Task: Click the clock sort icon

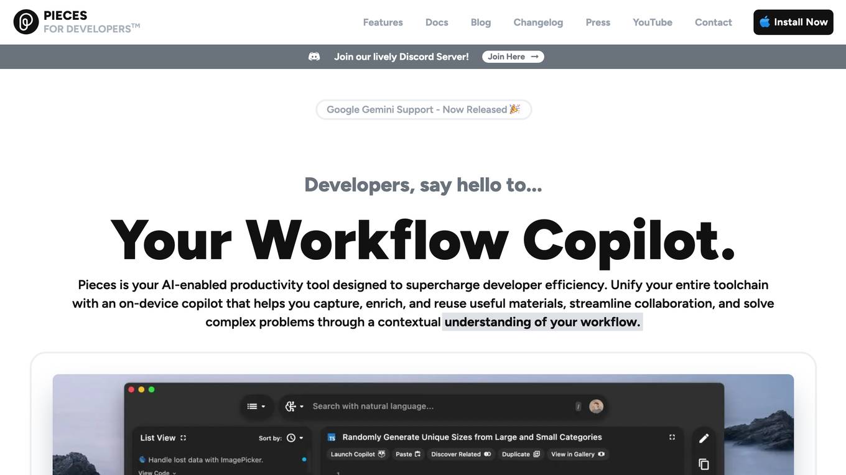Action: 291,438
